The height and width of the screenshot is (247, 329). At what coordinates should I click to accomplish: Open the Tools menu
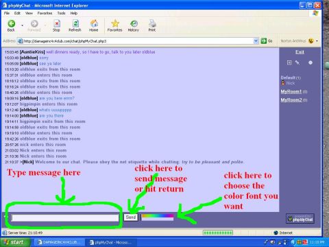(61, 13)
